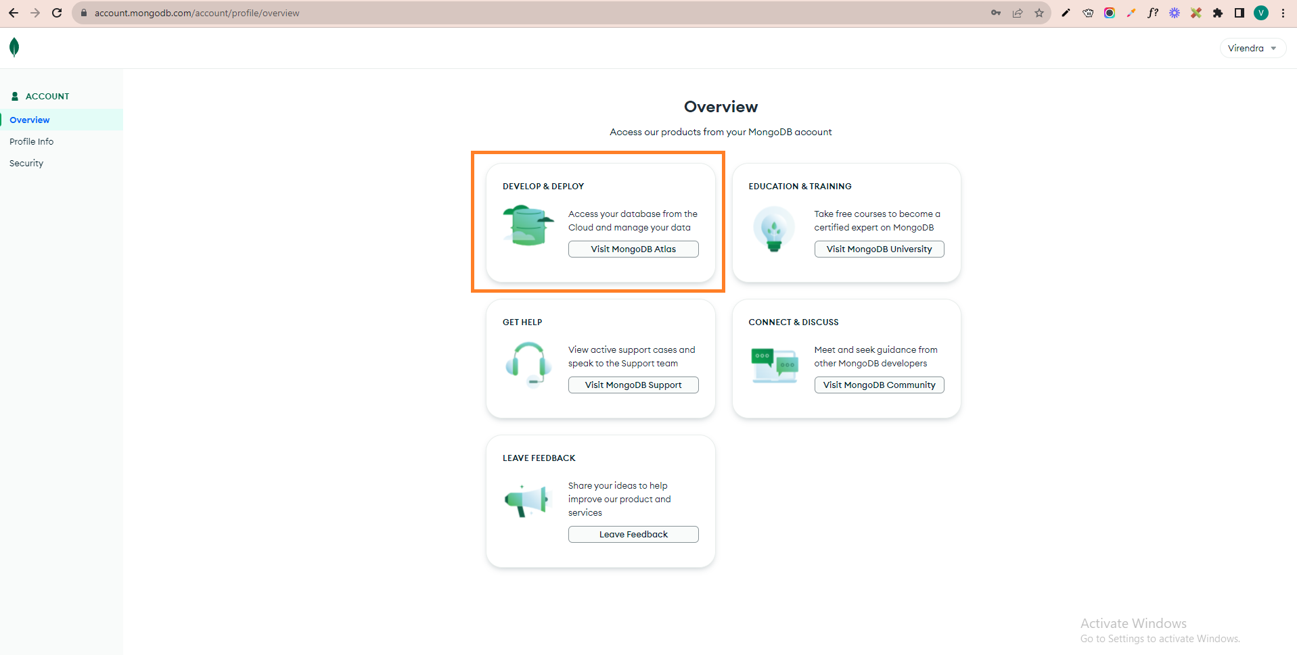Open Chrome three-dot menu
1297x655 pixels.
[x=1283, y=13]
